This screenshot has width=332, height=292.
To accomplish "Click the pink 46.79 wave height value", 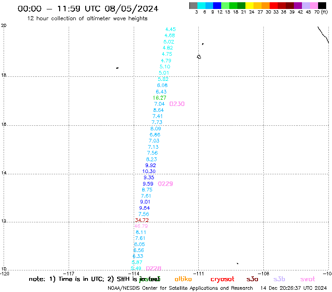I will (x=141, y=226).
